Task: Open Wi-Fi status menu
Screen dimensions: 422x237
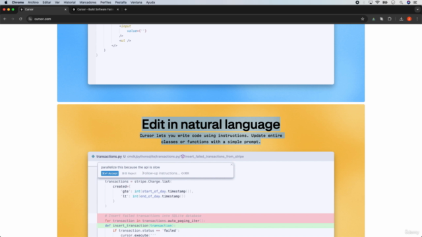Action: pyautogui.click(x=377, y=3)
